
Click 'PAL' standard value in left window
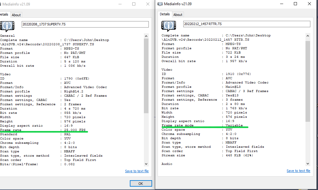(x=67, y=134)
